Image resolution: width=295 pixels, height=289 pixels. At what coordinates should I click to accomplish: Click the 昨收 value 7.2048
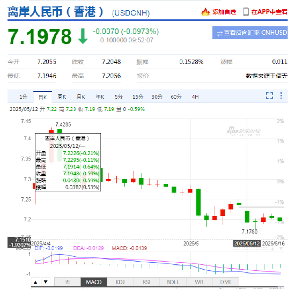112,62
